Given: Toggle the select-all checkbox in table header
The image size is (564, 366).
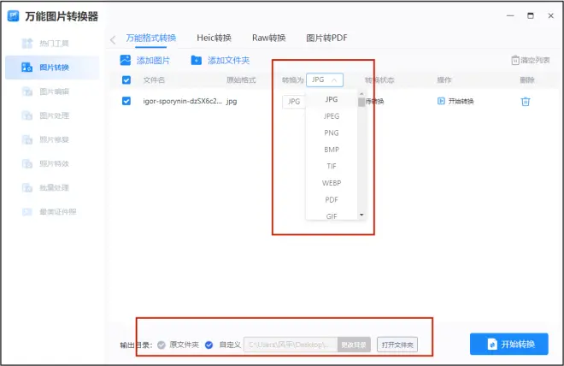Looking at the screenshot, I should point(126,80).
